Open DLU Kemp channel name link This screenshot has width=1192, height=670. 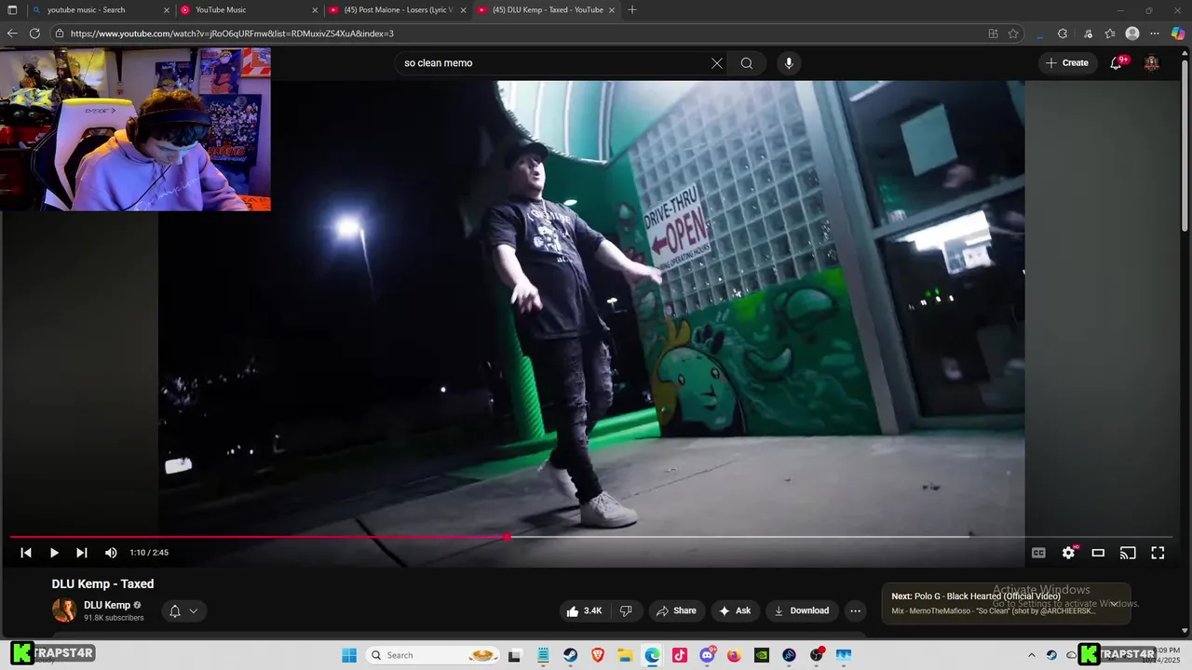coord(107,605)
